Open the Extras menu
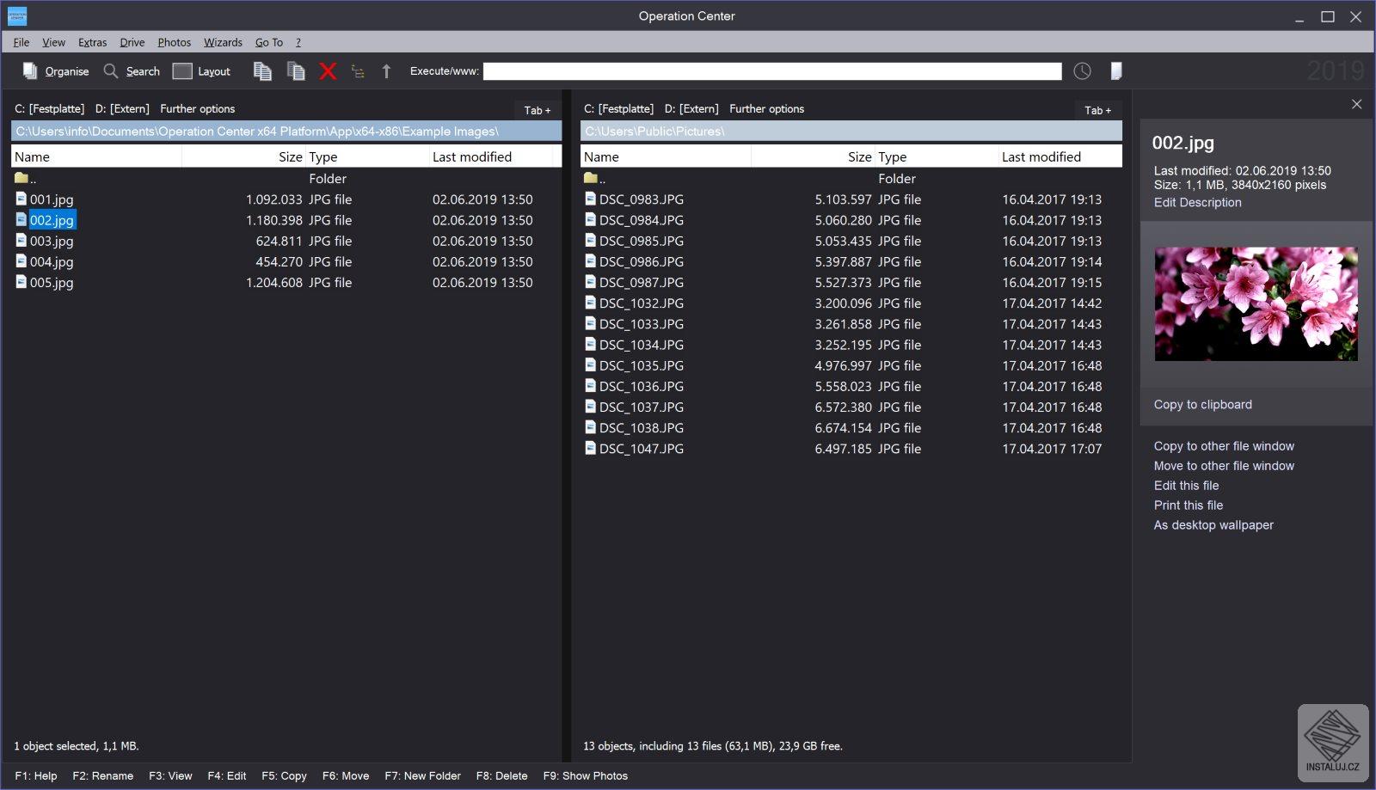Viewport: 1376px width, 790px height. point(92,42)
